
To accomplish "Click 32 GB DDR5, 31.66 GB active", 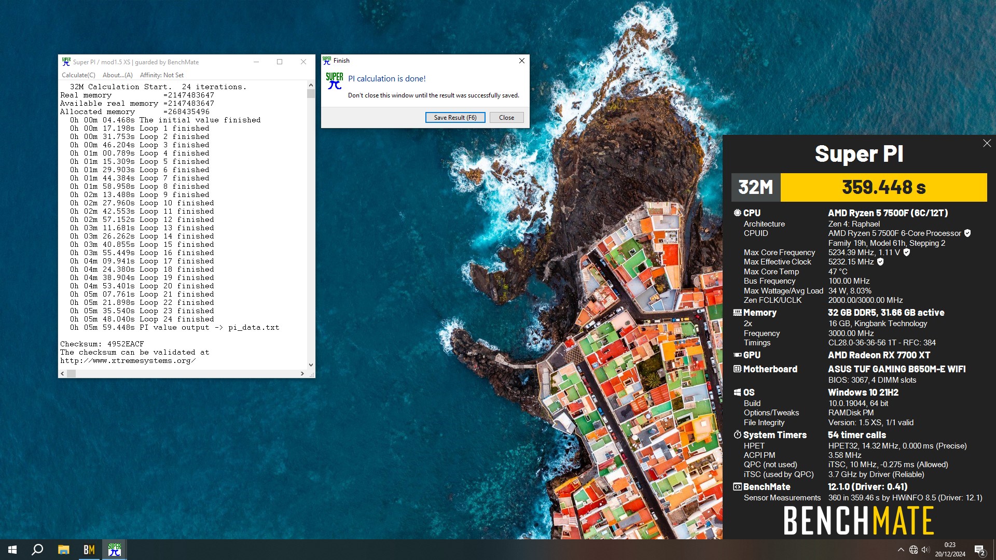I will [x=886, y=313].
